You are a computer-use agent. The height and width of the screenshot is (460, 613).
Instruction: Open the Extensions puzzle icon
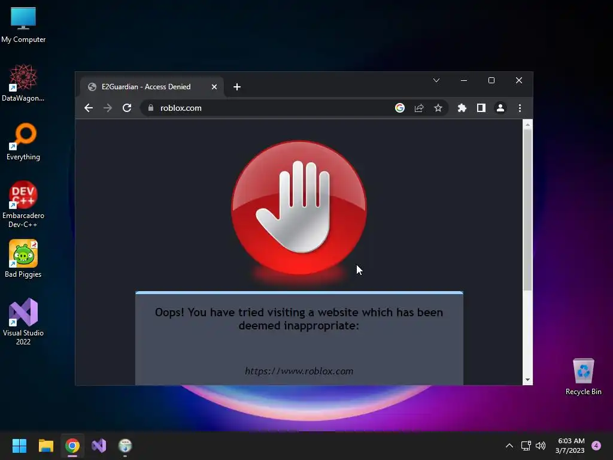coord(462,108)
